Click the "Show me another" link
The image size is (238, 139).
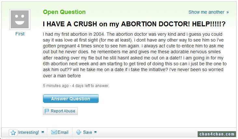coord(206,12)
